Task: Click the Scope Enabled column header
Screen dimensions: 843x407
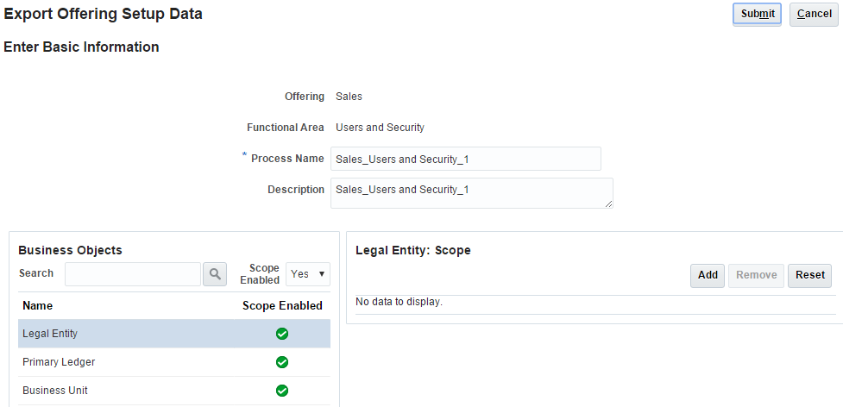Action: click(282, 305)
